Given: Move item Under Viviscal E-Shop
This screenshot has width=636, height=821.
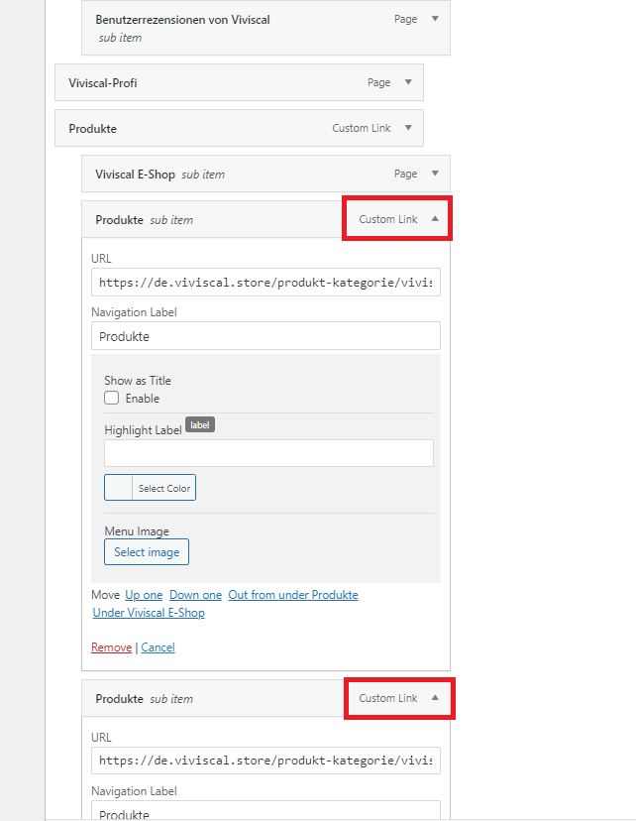Looking at the screenshot, I should 149,613.
